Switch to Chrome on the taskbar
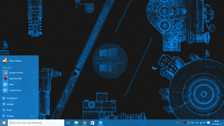This screenshot has height=126, width=224. click(84, 123)
